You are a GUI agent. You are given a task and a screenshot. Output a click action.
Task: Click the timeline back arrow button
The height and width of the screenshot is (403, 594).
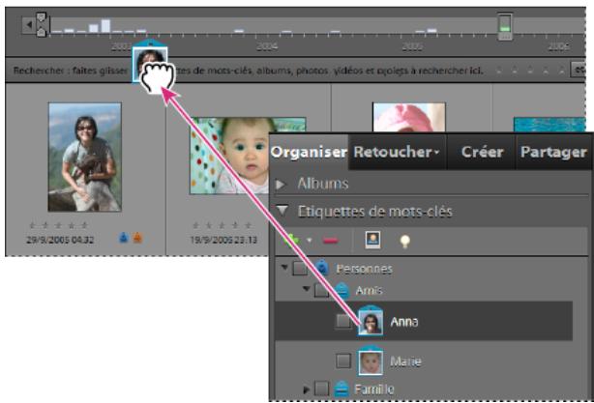point(29,25)
